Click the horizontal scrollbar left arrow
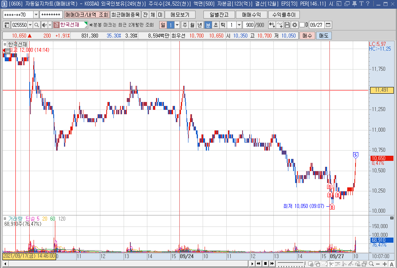 (5, 264)
